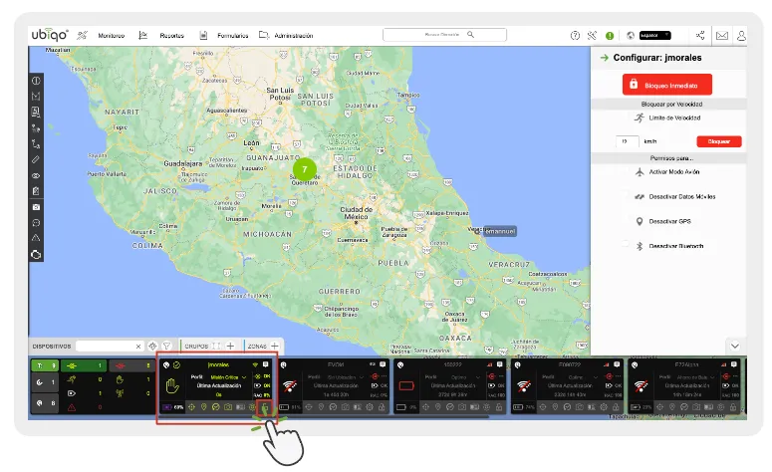Click the green arrow beside Configurar: jmorales
Viewport: 772px width, 472px height.
(604, 58)
